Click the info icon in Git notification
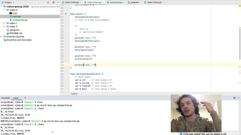Screen dimensions: 241x135 click(x=181, y=134)
